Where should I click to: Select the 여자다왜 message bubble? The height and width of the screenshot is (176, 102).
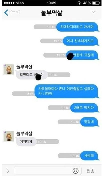click(x=26, y=141)
